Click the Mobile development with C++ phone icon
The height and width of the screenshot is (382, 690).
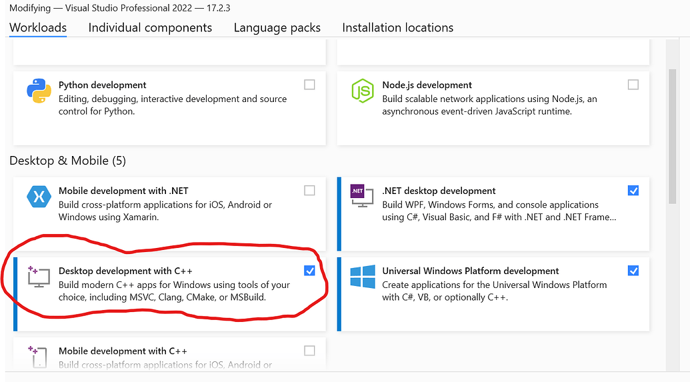(38, 357)
